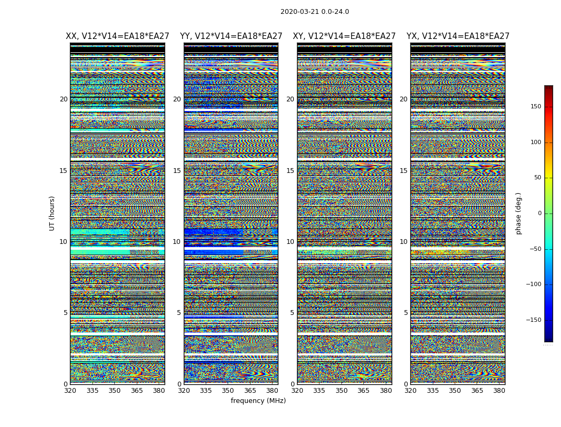This screenshot has width=561, height=427.
Task: Click the YX phase waterfall plot
Action: (457, 213)
